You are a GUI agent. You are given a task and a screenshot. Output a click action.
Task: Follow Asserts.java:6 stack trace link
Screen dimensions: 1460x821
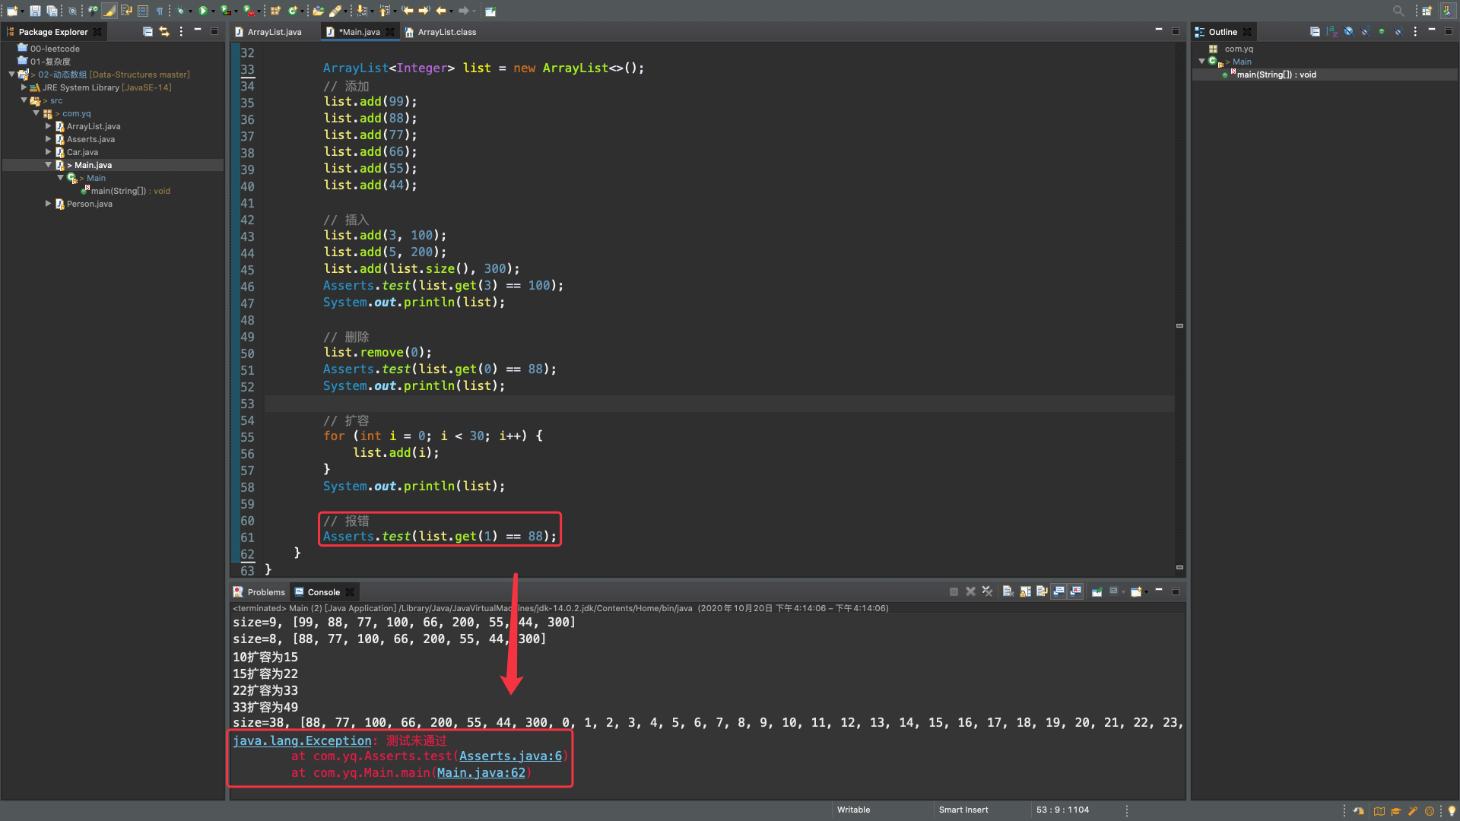[510, 756]
